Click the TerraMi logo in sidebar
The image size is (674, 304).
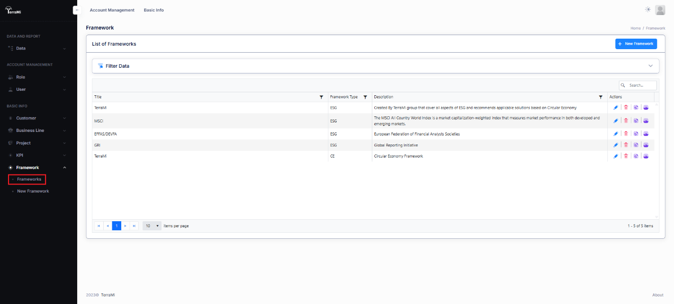tap(14, 11)
